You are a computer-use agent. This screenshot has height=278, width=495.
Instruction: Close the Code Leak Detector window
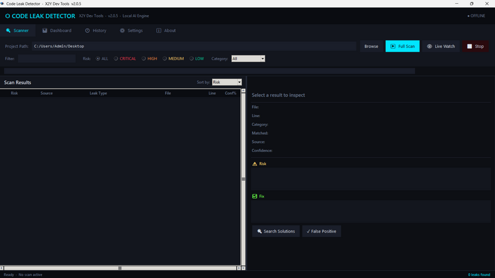coord(487,4)
